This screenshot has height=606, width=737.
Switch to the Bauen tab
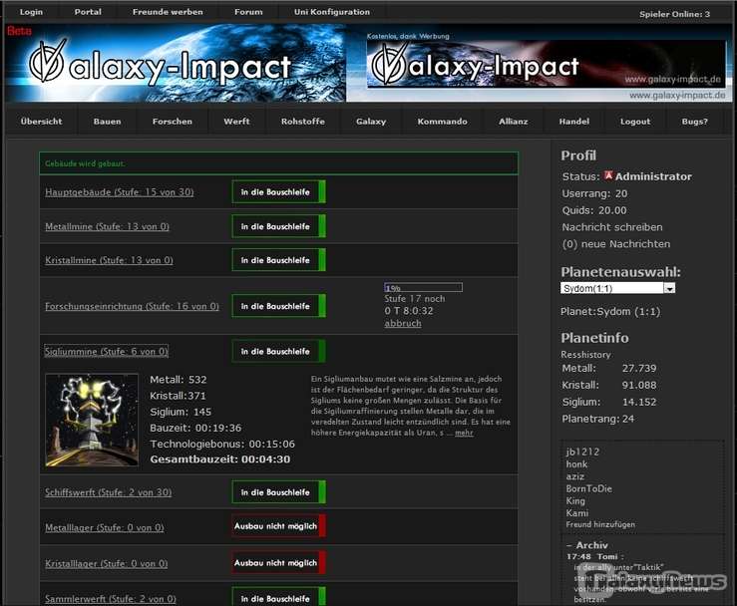107,122
